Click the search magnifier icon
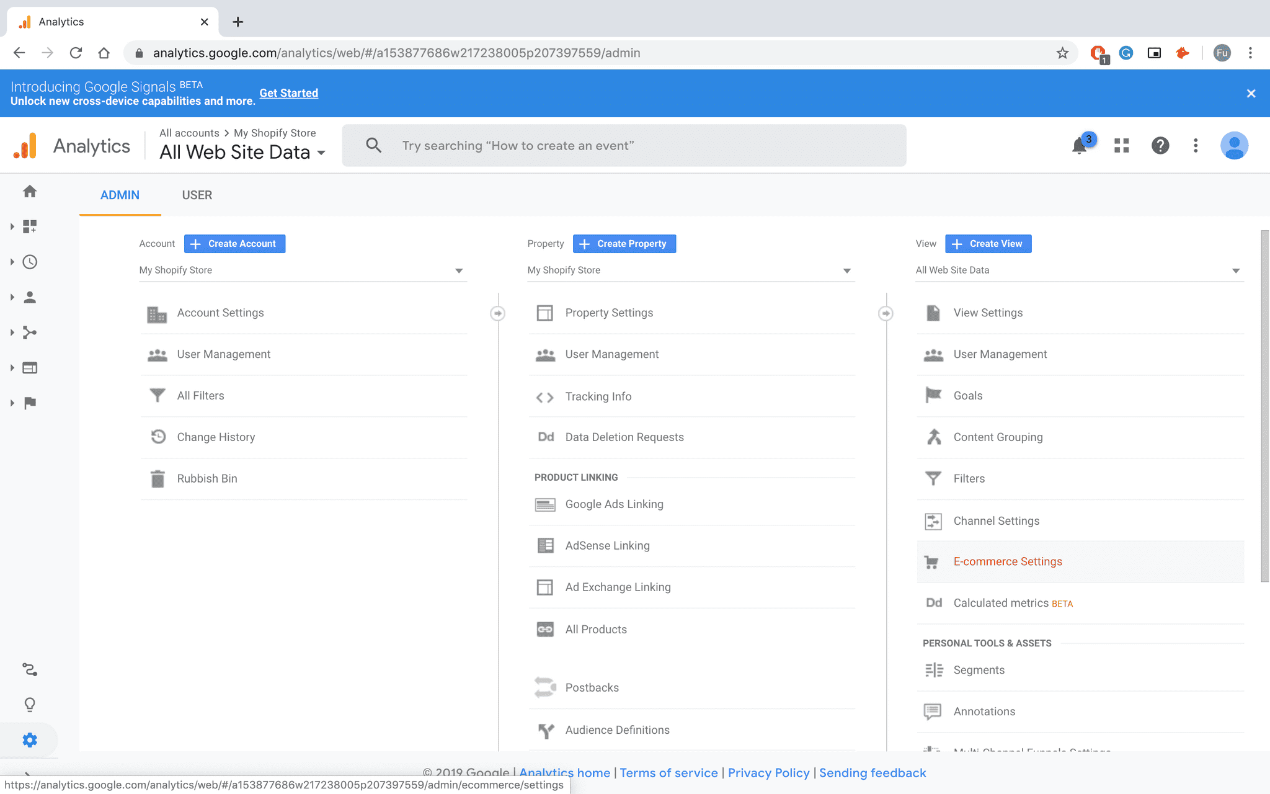Screen dimensions: 1270x794 373,145
